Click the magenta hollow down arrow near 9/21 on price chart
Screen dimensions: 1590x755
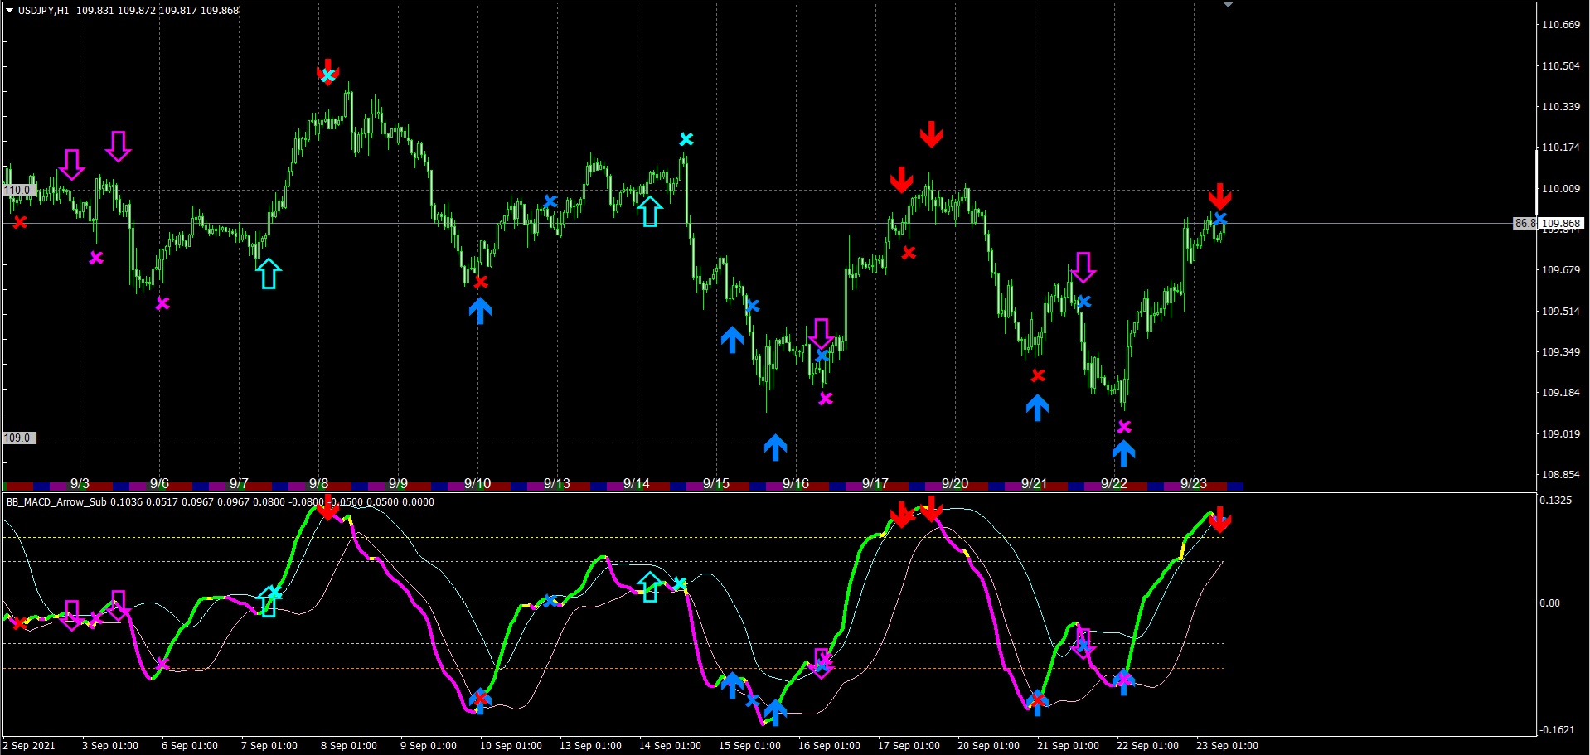1083,267
